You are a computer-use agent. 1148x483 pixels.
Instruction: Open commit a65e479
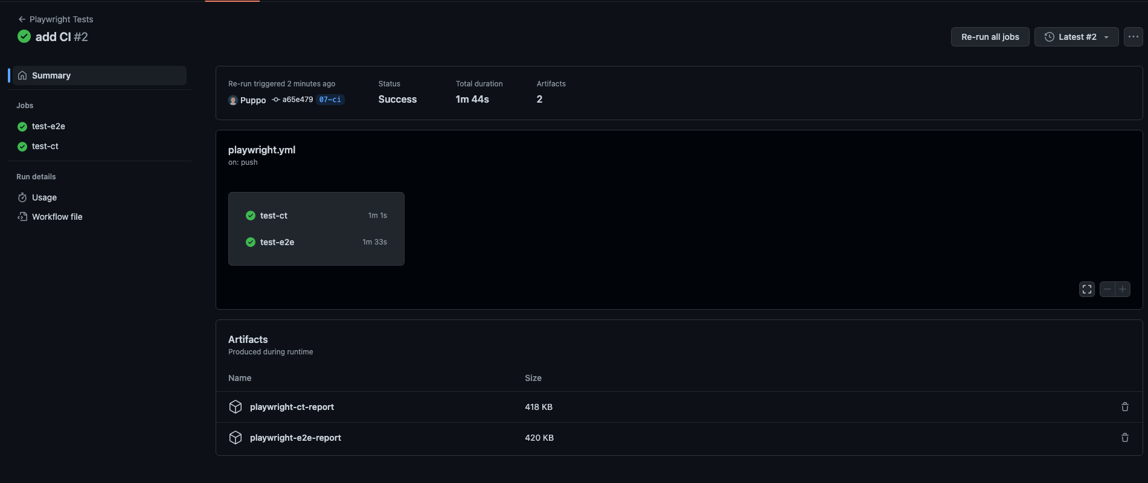(x=298, y=100)
